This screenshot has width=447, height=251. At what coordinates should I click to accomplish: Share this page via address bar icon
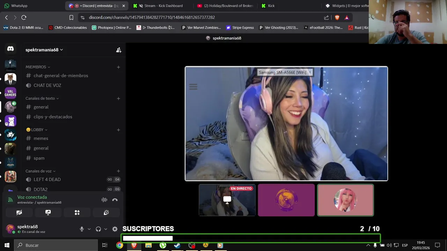pos(326,17)
